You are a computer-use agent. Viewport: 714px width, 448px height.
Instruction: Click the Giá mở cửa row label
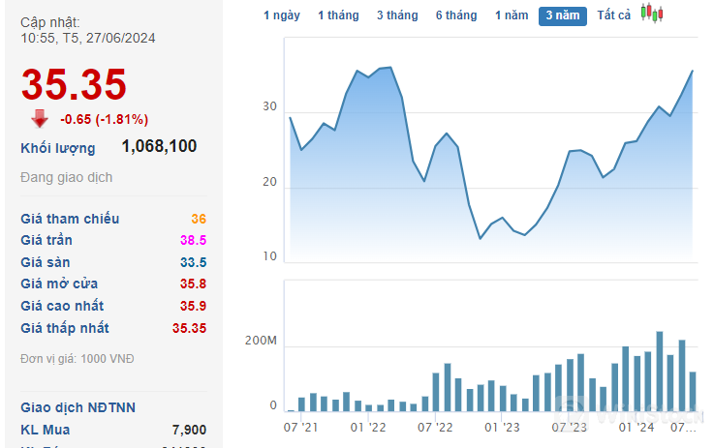tap(59, 284)
